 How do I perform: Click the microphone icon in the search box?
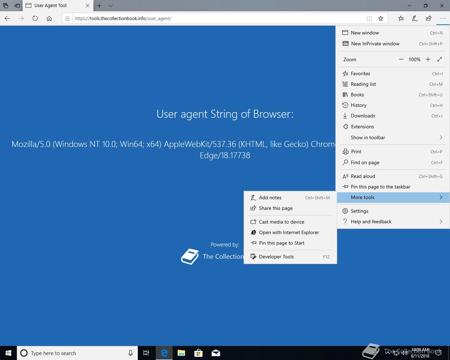click(x=130, y=353)
